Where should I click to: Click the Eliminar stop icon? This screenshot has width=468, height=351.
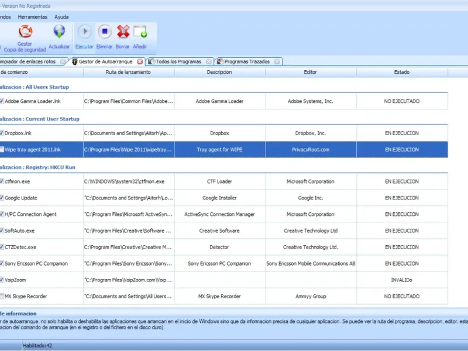pos(104,32)
